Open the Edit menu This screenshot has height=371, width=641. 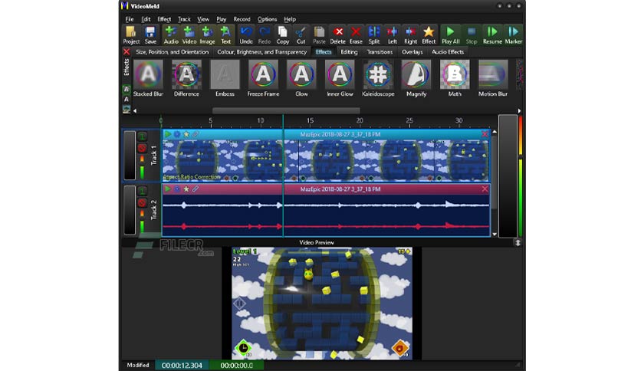click(146, 19)
